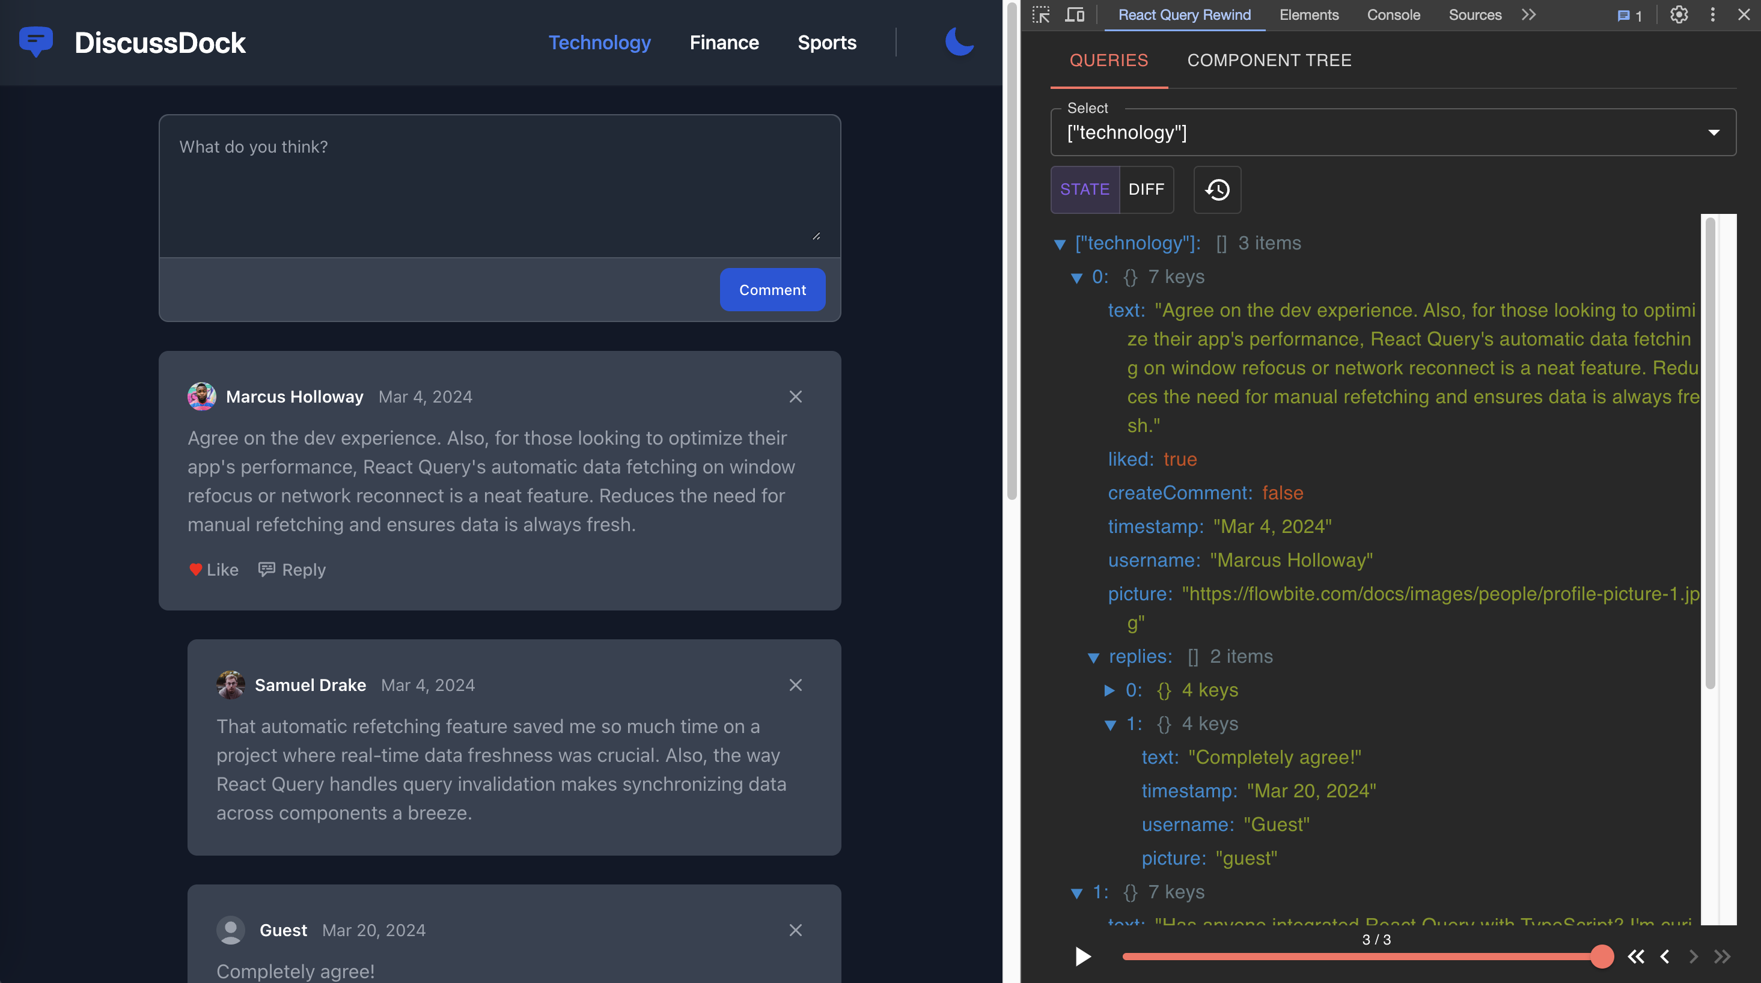Switch to the QUERIES tab in React Query panel
Image resolution: width=1761 pixels, height=983 pixels.
(1109, 59)
